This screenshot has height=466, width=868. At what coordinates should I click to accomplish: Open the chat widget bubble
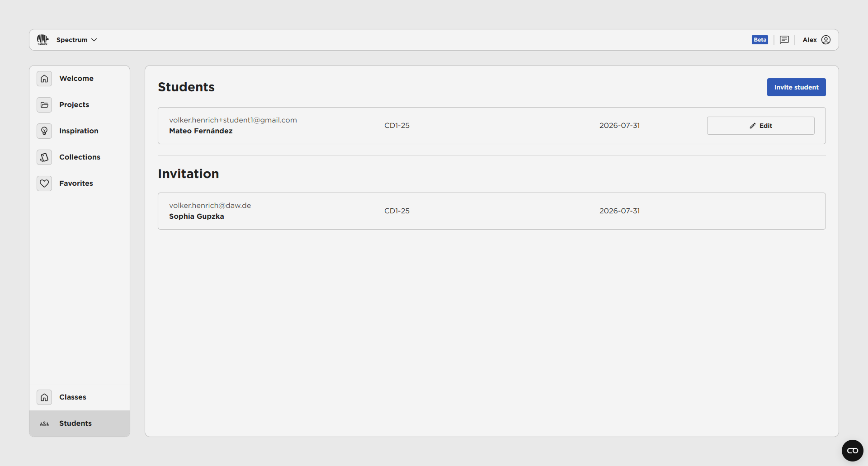[852, 451]
